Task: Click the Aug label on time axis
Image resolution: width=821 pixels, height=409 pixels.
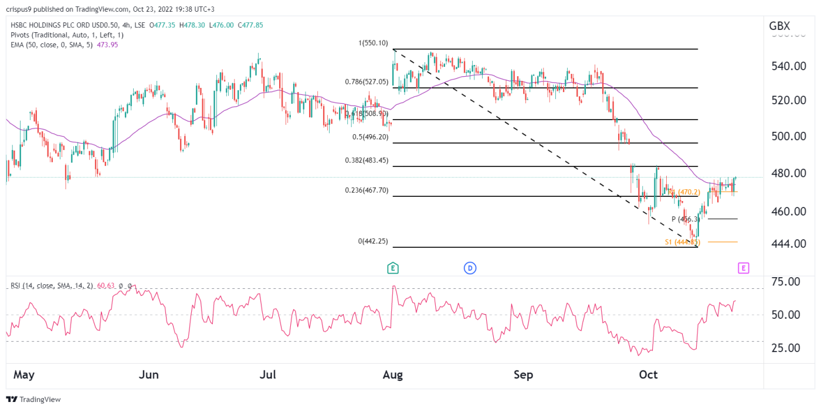Action: click(x=393, y=375)
